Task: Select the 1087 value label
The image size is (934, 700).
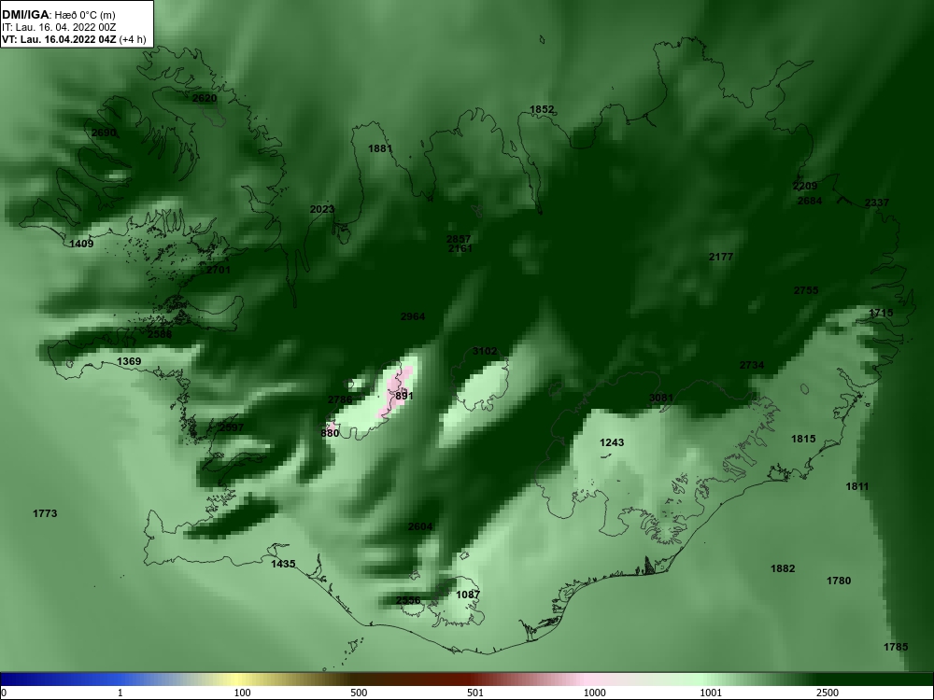Action: coord(468,594)
